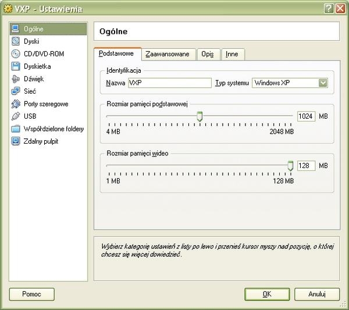349x310 pixels.
Task: Open USB settings category
Action: tap(30, 116)
